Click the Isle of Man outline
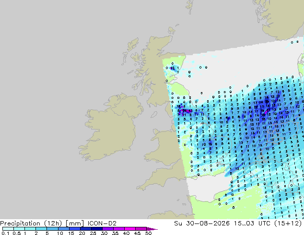304x235 pixels. coord(154,115)
